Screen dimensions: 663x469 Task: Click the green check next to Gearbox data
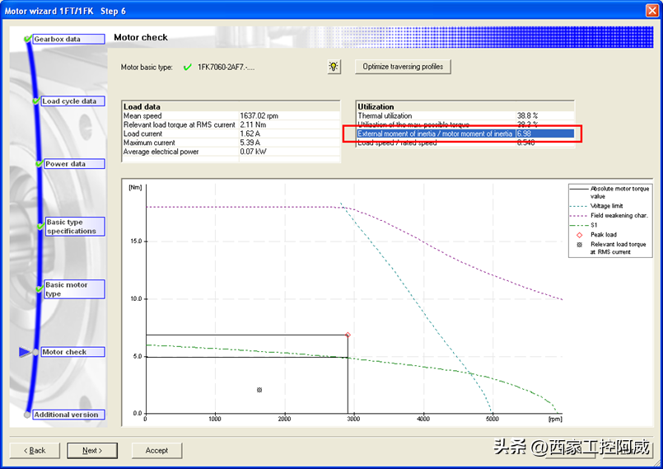click(x=29, y=39)
